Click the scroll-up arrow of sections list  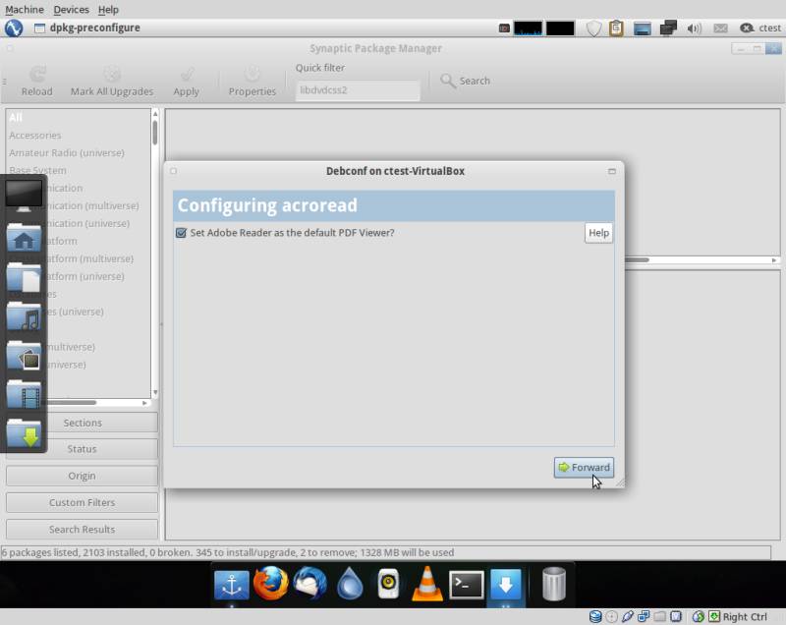coord(155,114)
